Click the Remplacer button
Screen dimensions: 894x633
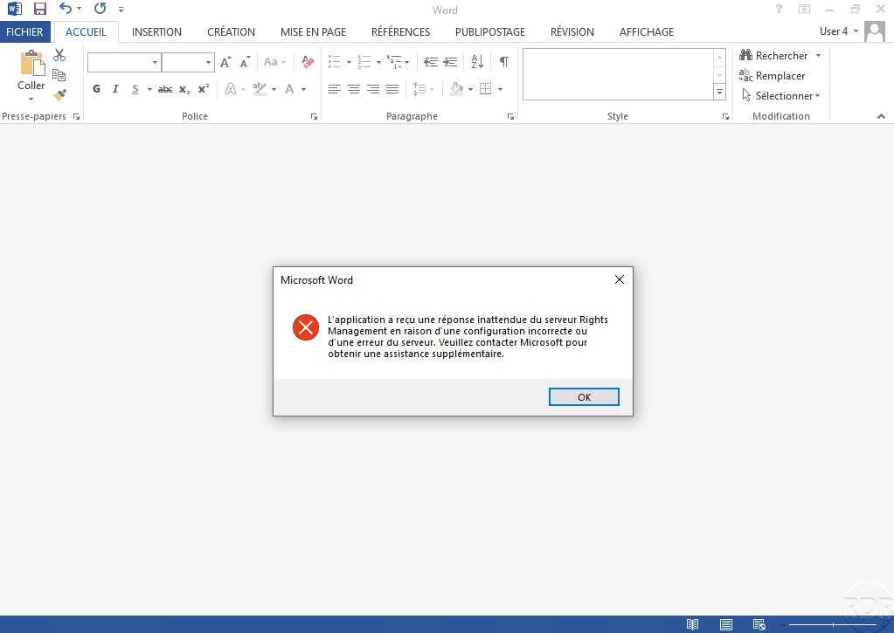(773, 76)
